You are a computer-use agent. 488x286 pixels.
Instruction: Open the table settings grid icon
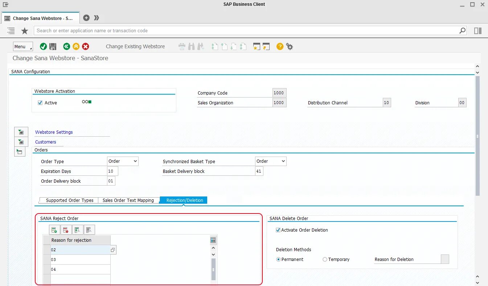click(213, 240)
